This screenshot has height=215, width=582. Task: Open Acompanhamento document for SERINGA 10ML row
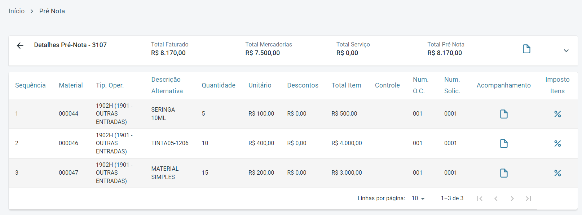coord(504,114)
